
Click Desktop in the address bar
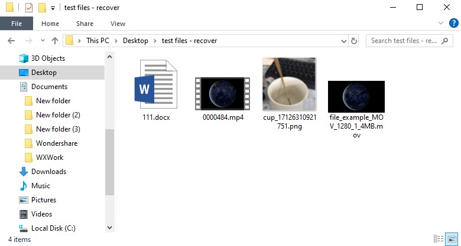135,41
